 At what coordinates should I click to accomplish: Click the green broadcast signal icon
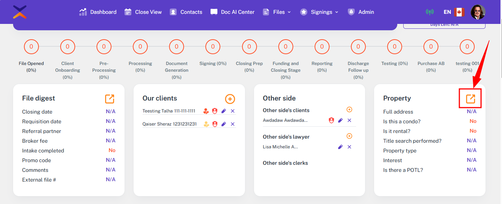(430, 12)
